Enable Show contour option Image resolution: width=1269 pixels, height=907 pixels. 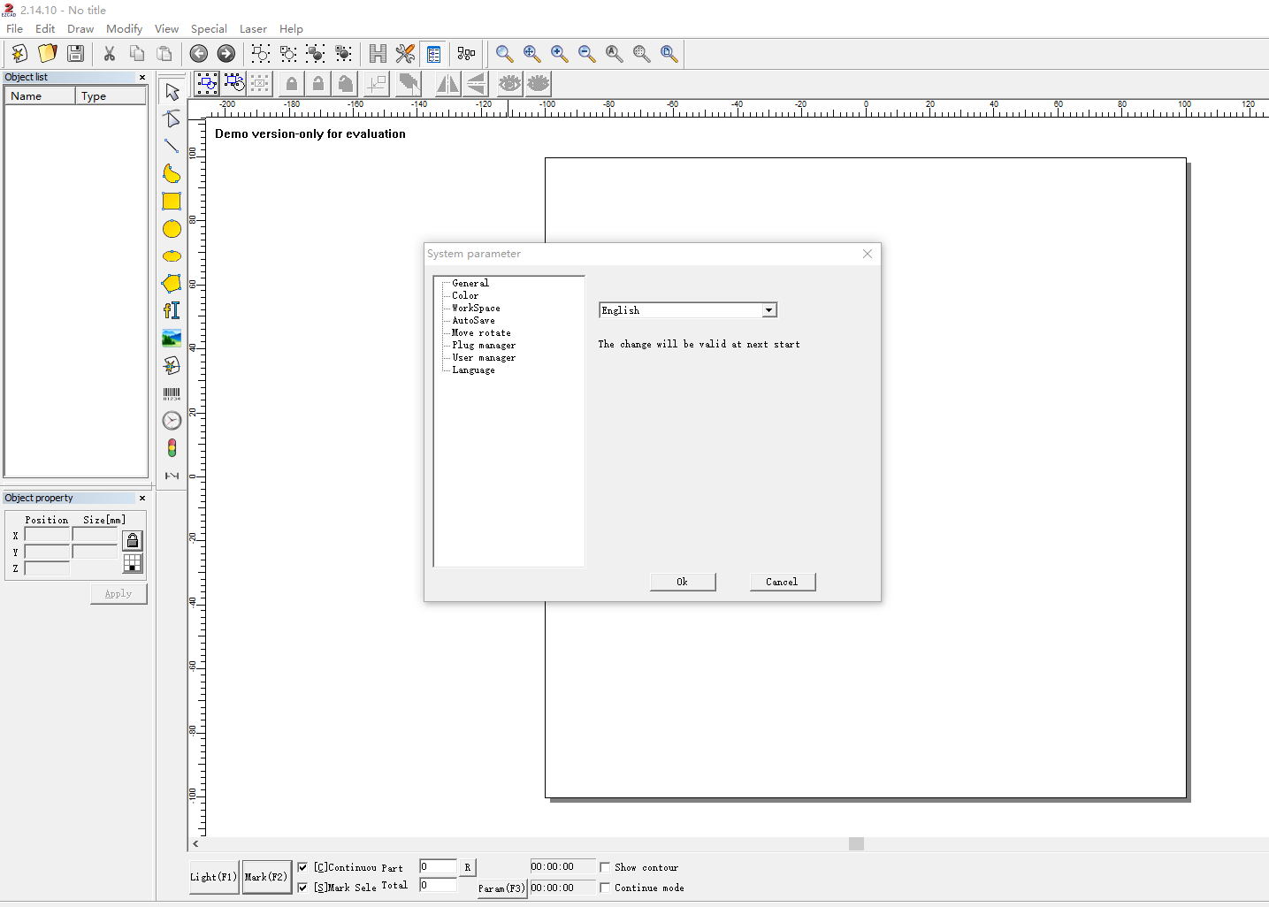[605, 866]
